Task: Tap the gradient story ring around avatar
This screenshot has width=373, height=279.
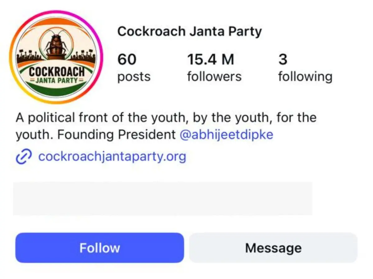Action: tap(56, 57)
